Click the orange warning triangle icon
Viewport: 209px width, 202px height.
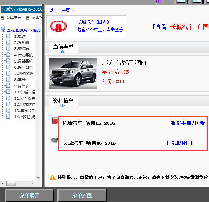click(53, 177)
